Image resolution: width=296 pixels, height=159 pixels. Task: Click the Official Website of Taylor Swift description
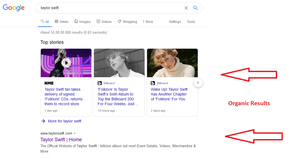[x=118, y=149]
